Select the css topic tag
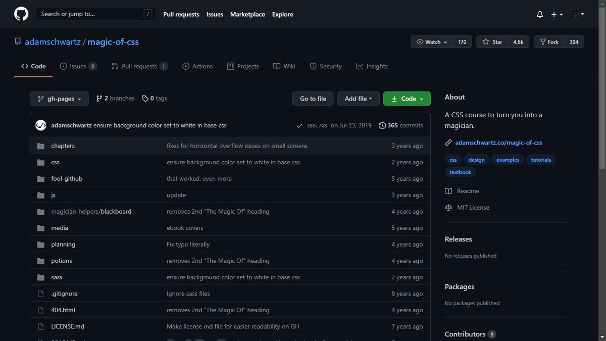Image resolution: width=606 pixels, height=341 pixels. 453,160
